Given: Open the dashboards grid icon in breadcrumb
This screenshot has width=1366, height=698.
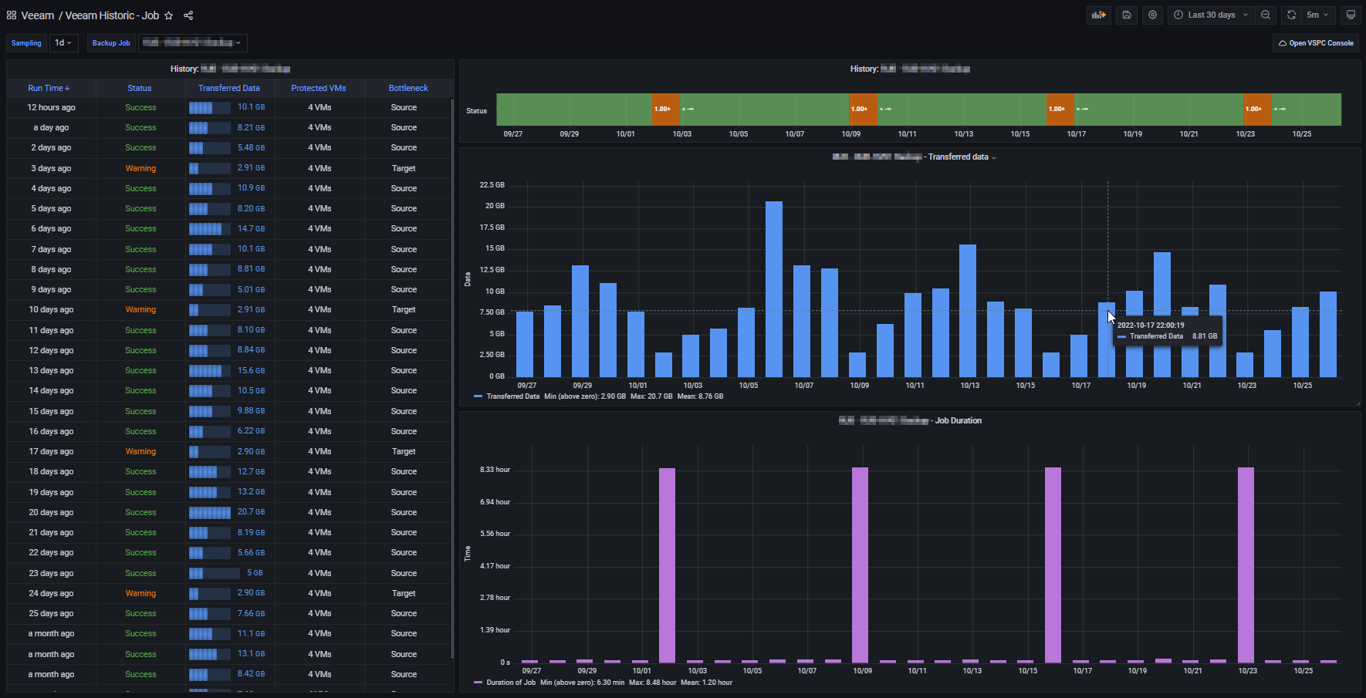Looking at the screenshot, I should click(x=9, y=15).
